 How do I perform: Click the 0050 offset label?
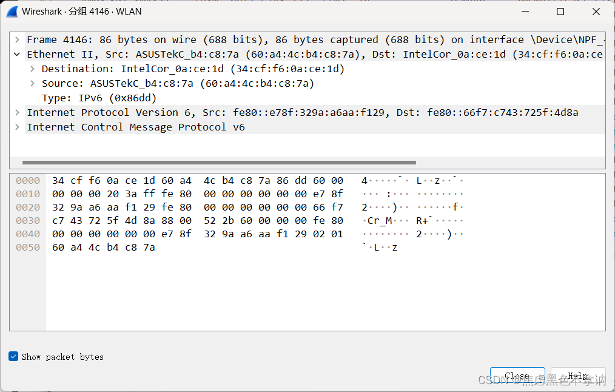click(x=28, y=247)
